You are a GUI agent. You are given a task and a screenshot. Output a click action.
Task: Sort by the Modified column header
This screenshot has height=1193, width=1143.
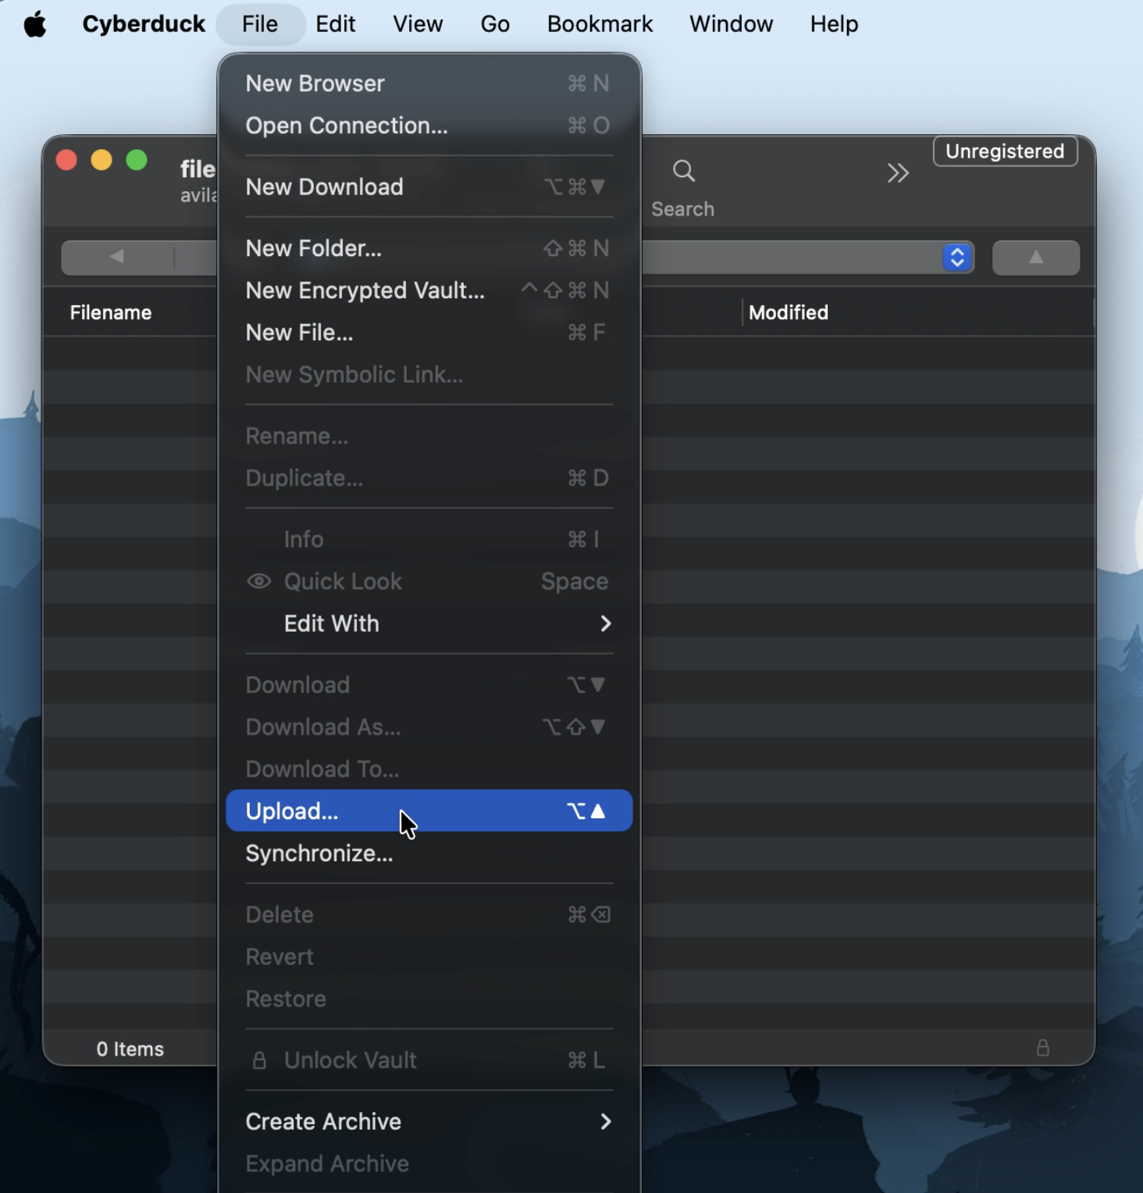pyautogui.click(x=789, y=312)
